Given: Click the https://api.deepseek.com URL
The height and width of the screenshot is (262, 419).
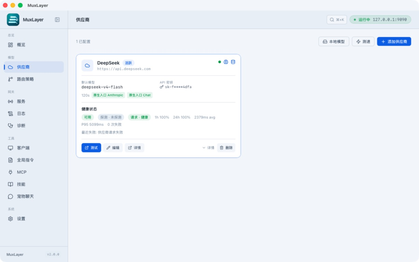Looking at the screenshot, I should pyautogui.click(x=124, y=69).
